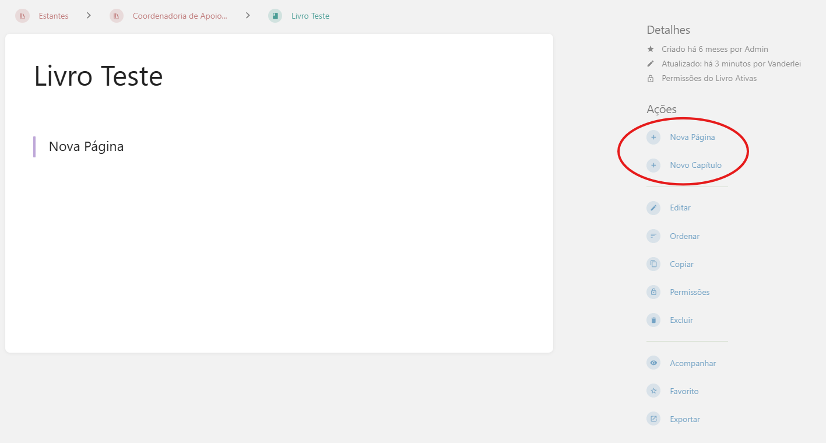Open the Exportar dropdown menu
Screen dimensions: 826x443
point(684,419)
